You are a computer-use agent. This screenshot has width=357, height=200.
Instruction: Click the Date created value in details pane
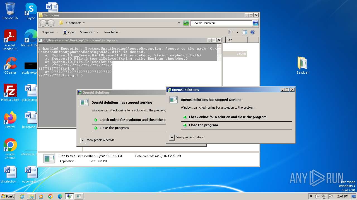[168, 156]
